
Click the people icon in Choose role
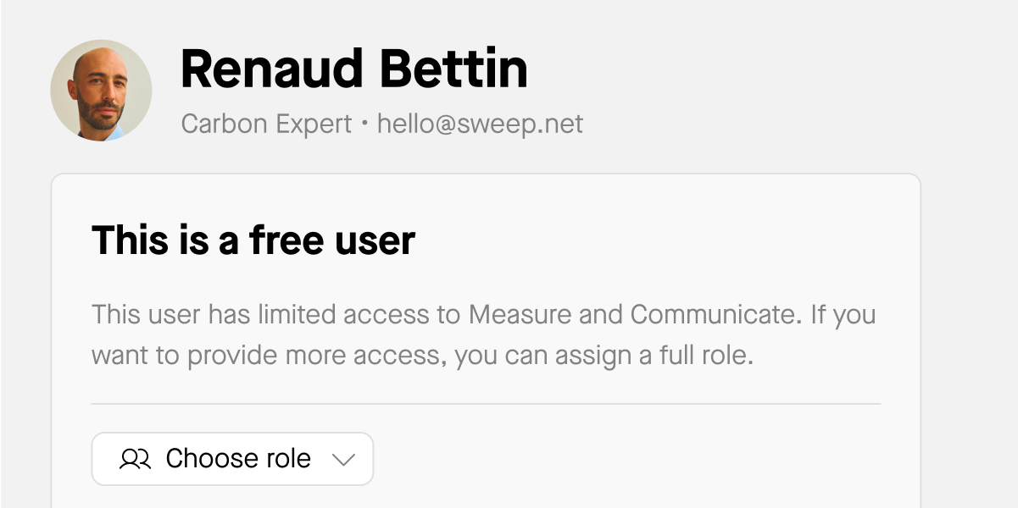(135, 459)
